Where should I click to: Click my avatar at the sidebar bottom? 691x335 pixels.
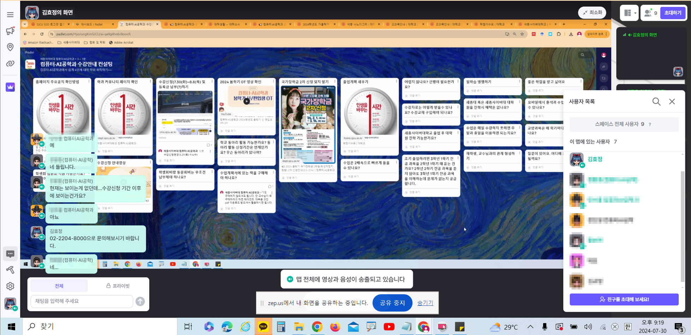click(10, 304)
